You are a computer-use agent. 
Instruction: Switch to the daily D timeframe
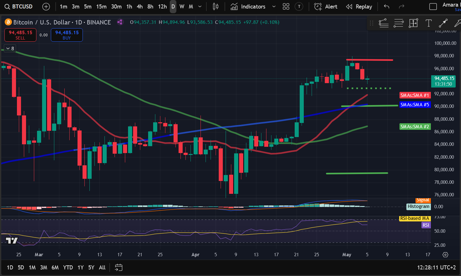coord(173,7)
